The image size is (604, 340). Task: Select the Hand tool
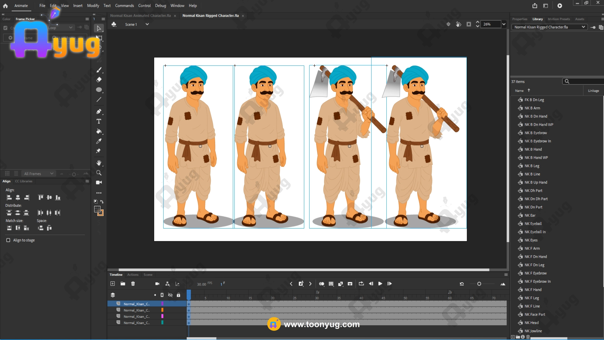(99, 163)
